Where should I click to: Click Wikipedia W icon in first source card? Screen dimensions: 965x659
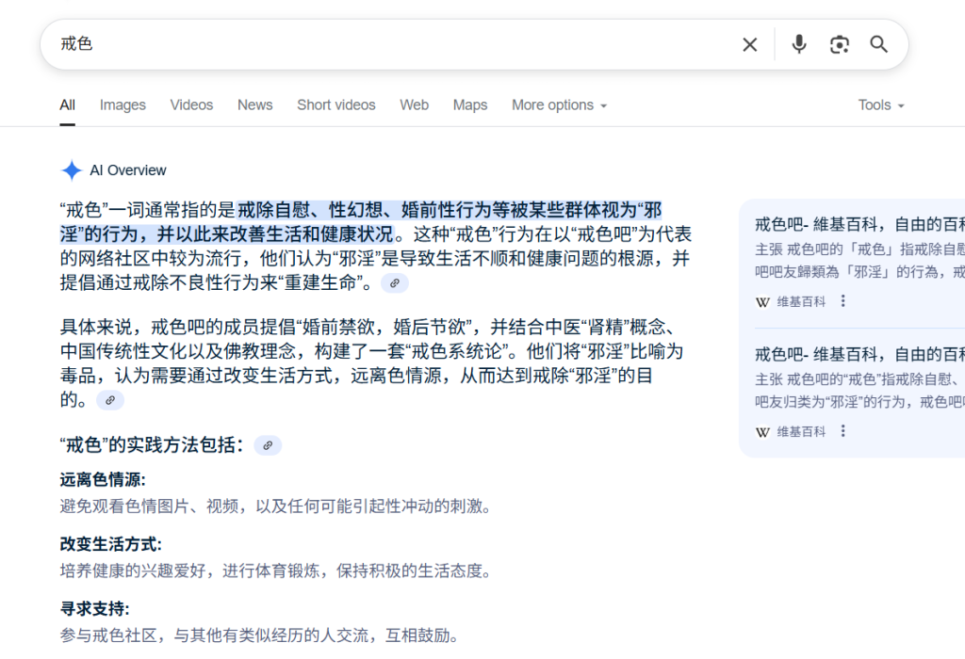click(x=762, y=302)
